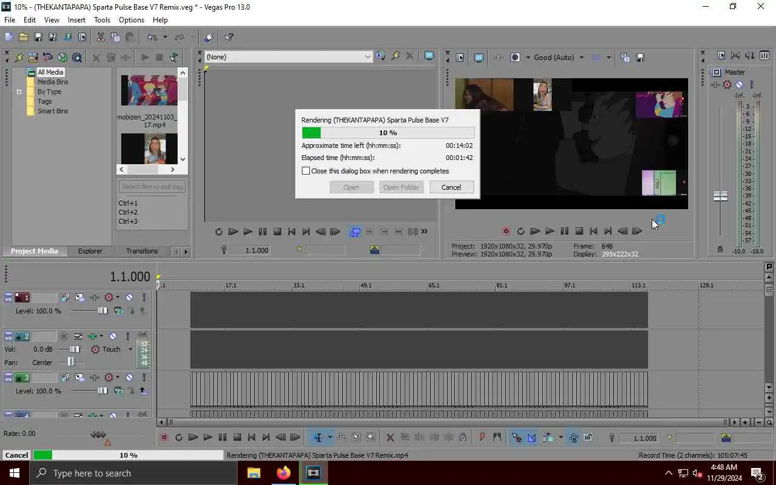Image resolution: width=776 pixels, height=485 pixels.
Task: Toggle mute on audio track 2
Action: [x=113, y=336]
